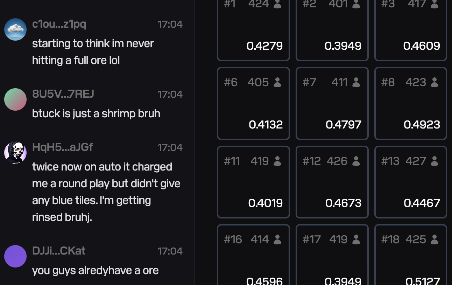This screenshot has height=285, width=452.
Task: Select tile #8 showing 0.4923
Action: [x=410, y=104]
